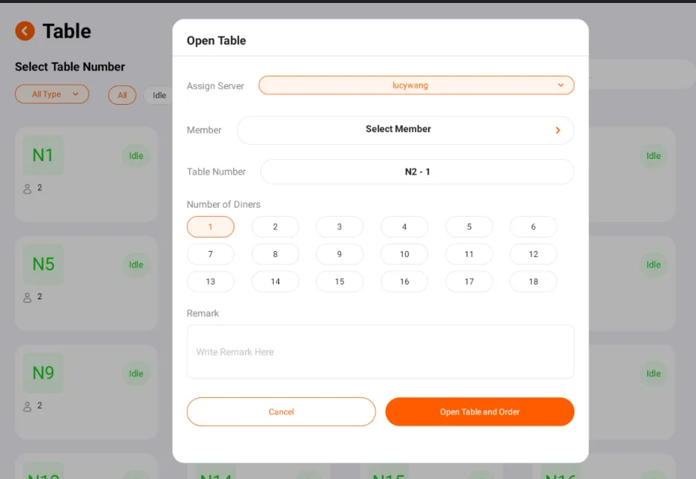Expand the Assign Server lucywang dropdown
This screenshot has height=479, width=696.
tap(416, 85)
